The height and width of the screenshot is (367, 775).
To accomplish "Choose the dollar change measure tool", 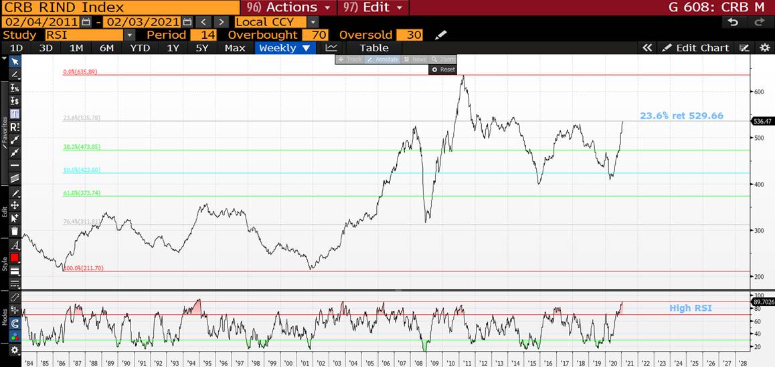I will click(x=15, y=101).
